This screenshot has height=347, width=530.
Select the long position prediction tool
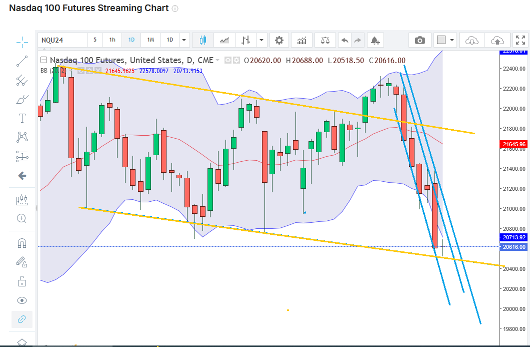pyautogui.click(x=22, y=156)
